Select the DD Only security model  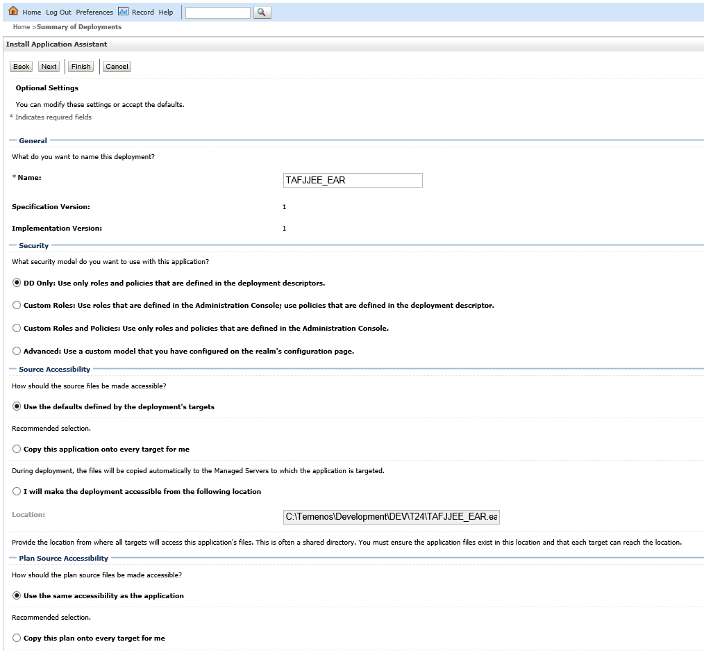tap(17, 283)
